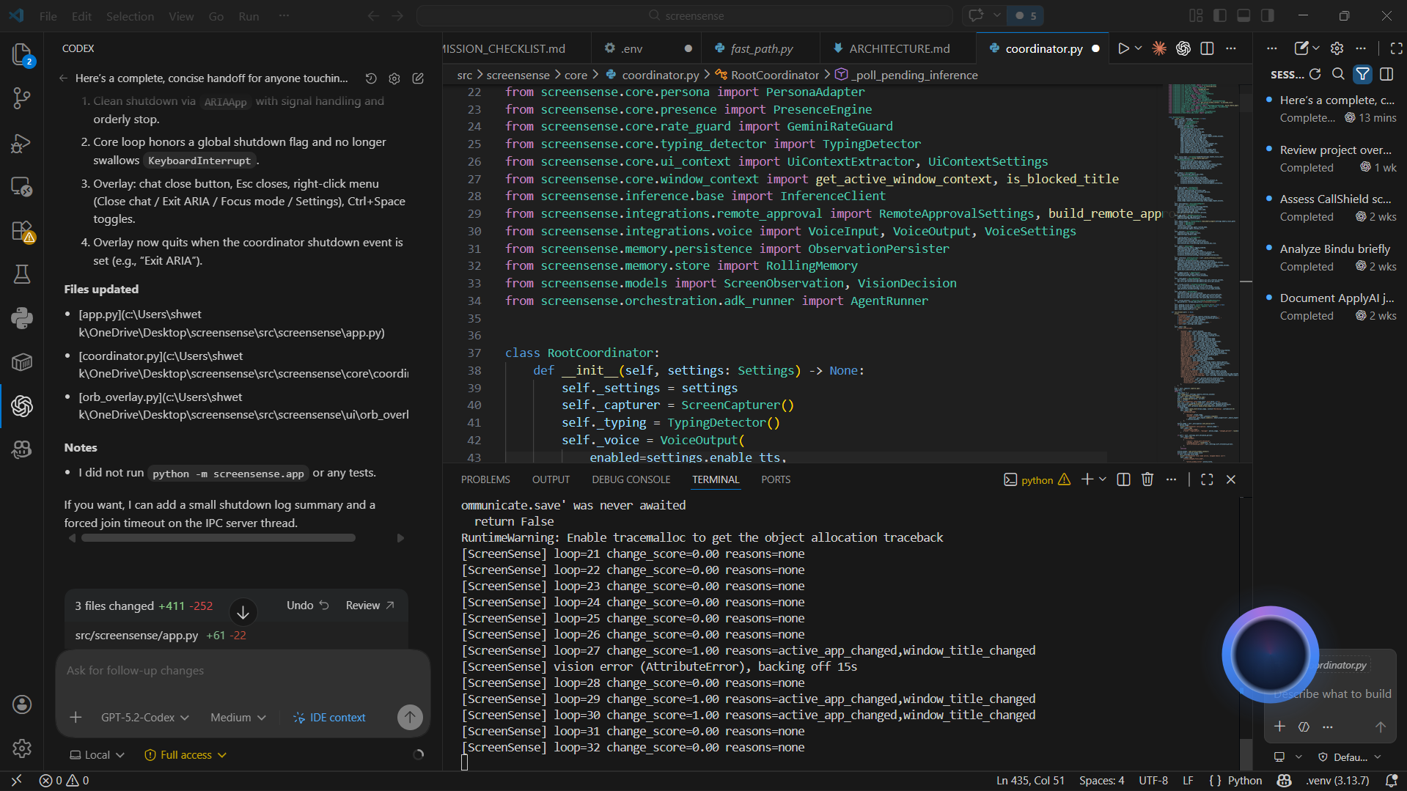Open the Run and Debug view
Screen dimensions: 1407x791
(x=22, y=143)
